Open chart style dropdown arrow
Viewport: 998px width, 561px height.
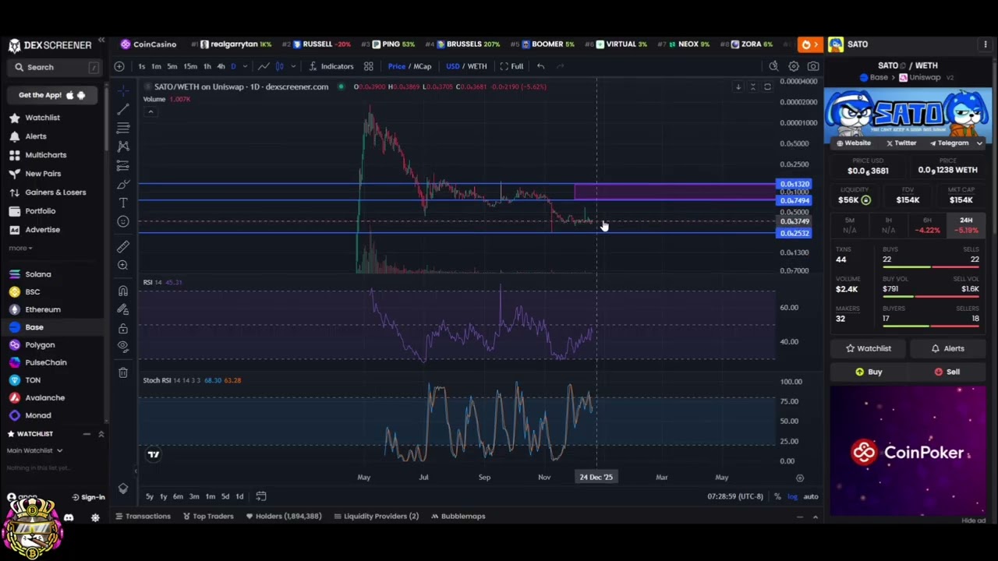293,66
